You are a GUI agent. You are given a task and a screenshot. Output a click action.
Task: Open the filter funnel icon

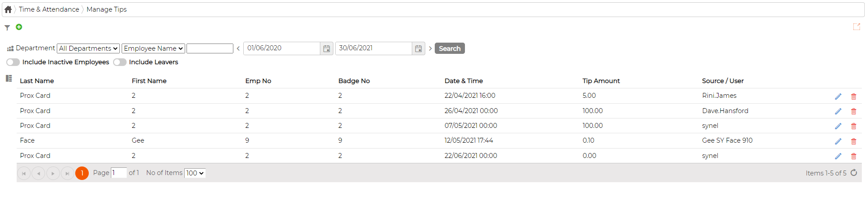(x=7, y=28)
